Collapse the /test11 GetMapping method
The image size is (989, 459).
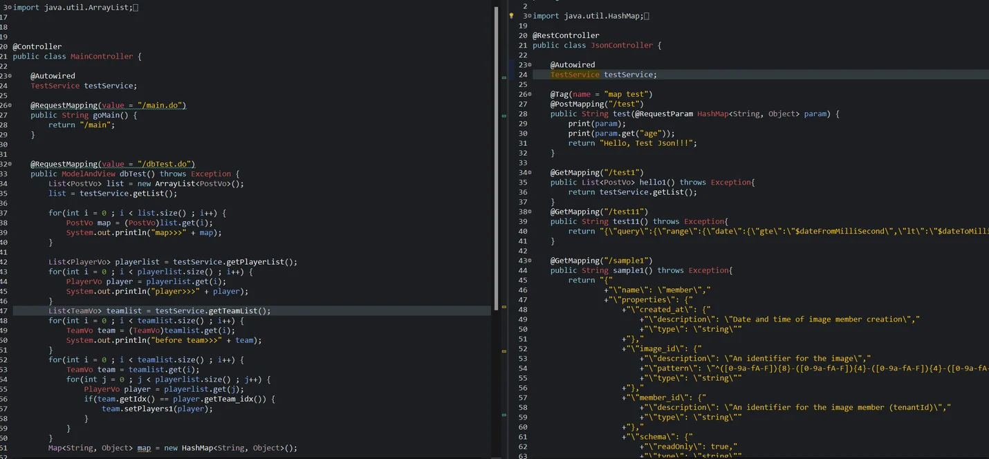(x=530, y=212)
